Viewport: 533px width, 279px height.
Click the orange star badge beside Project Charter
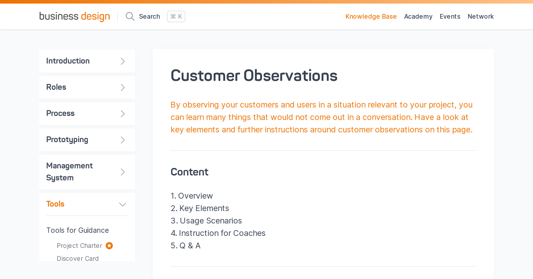[x=109, y=246]
